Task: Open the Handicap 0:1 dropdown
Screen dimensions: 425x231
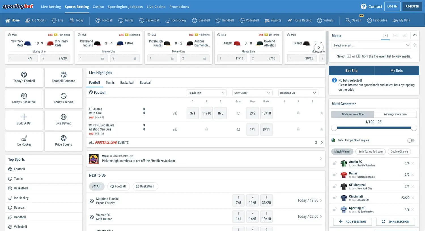Action: [x=298, y=93]
